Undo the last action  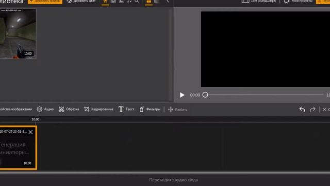(302, 109)
